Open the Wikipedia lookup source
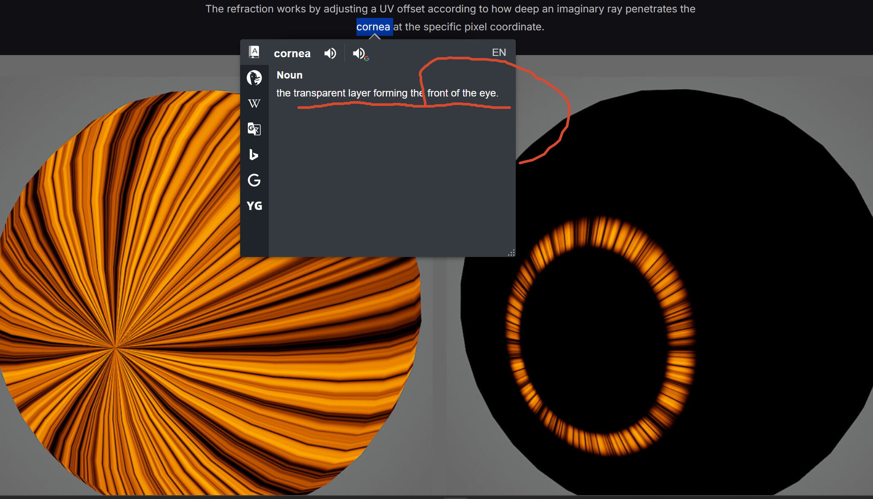The width and height of the screenshot is (873, 499). [254, 103]
